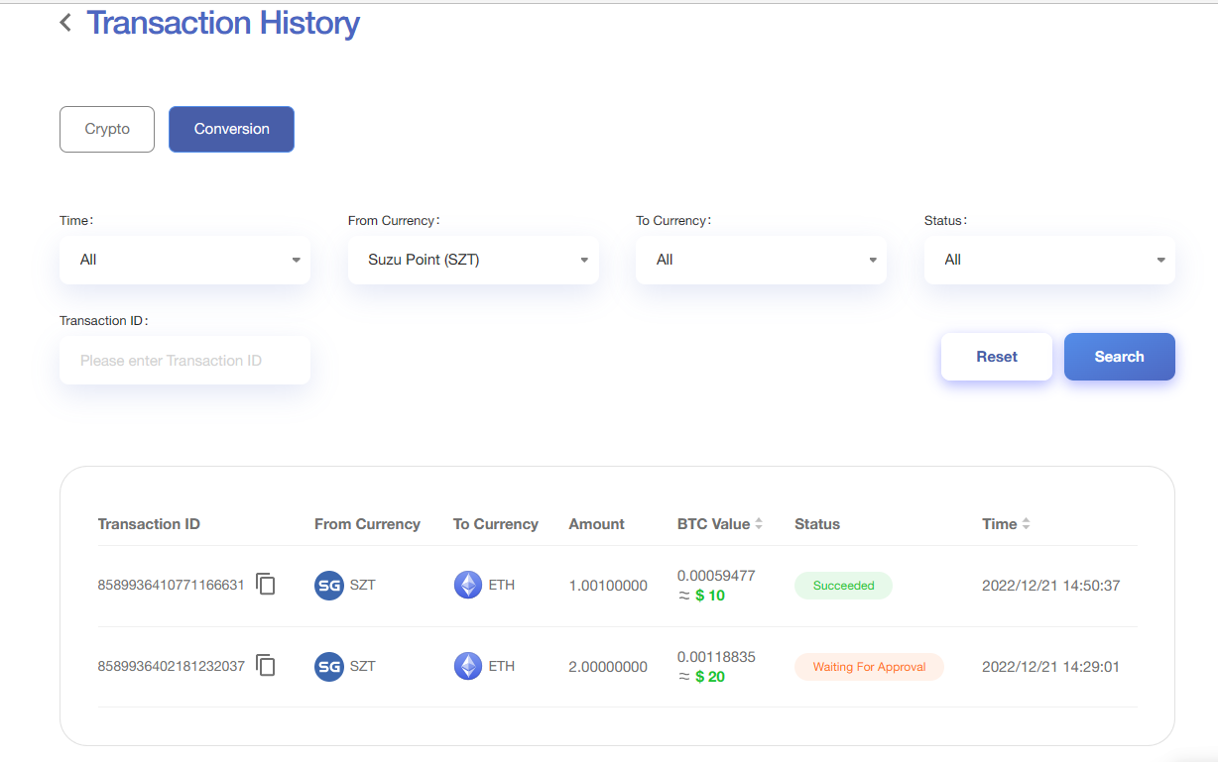Open the To Currency dropdown
Screen dimensions: 1218x762
tap(761, 260)
